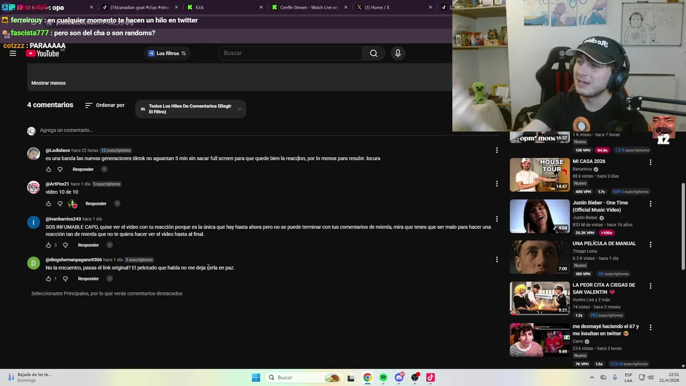This screenshot has height=386, width=686.
Task: Open more options for Justin Bieber One Time video
Action: tap(651, 204)
